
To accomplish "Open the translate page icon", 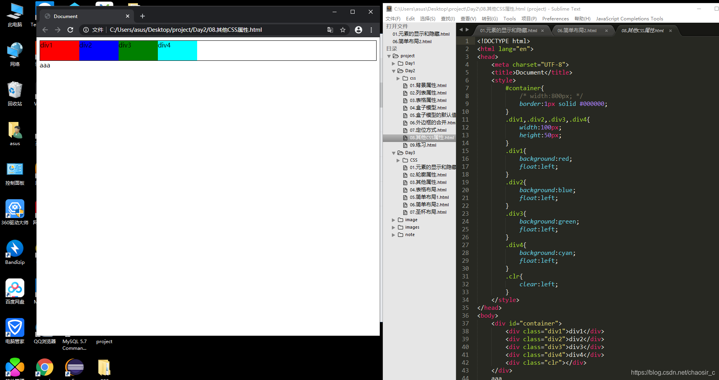I will tap(330, 30).
